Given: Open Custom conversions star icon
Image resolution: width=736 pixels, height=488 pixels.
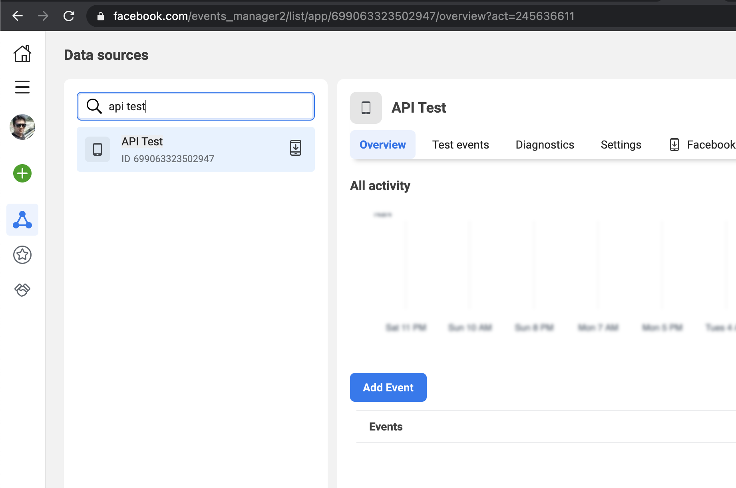Looking at the screenshot, I should [x=22, y=255].
